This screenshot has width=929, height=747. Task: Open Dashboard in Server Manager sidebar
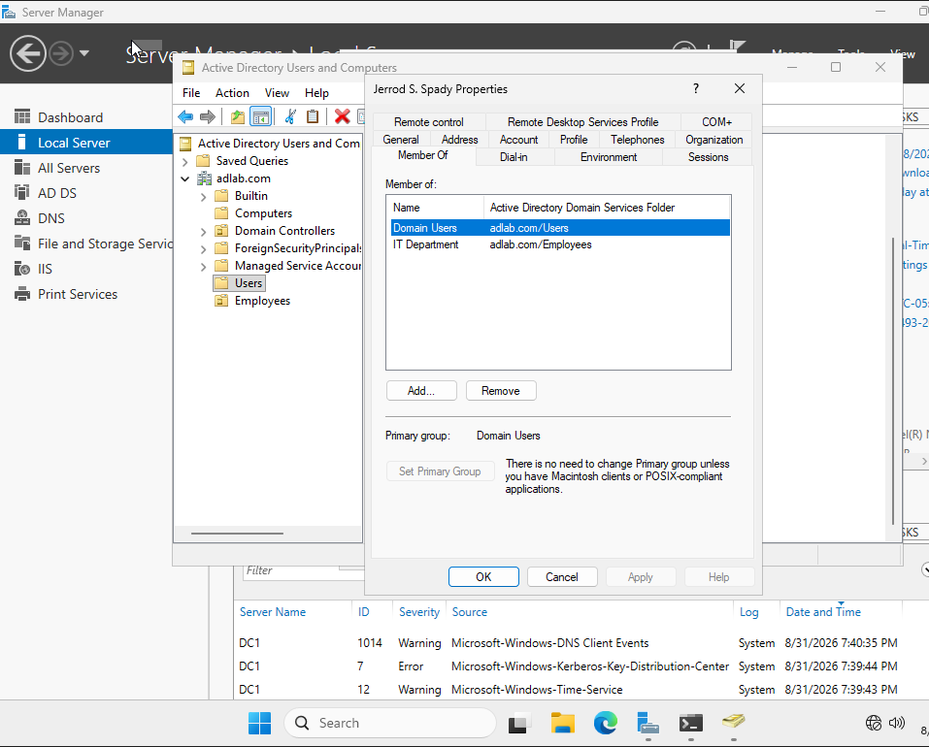[x=71, y=117]
